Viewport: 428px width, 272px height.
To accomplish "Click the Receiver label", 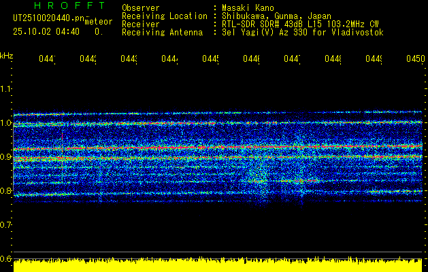I will click(x=141, y=24).
